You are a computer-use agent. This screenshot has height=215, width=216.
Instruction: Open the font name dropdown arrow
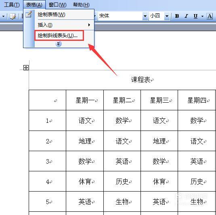(x=145, y=16)
